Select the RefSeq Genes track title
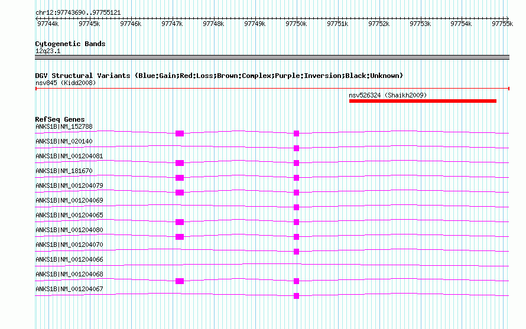The image size is (526, 329). (x=60, y=119)
